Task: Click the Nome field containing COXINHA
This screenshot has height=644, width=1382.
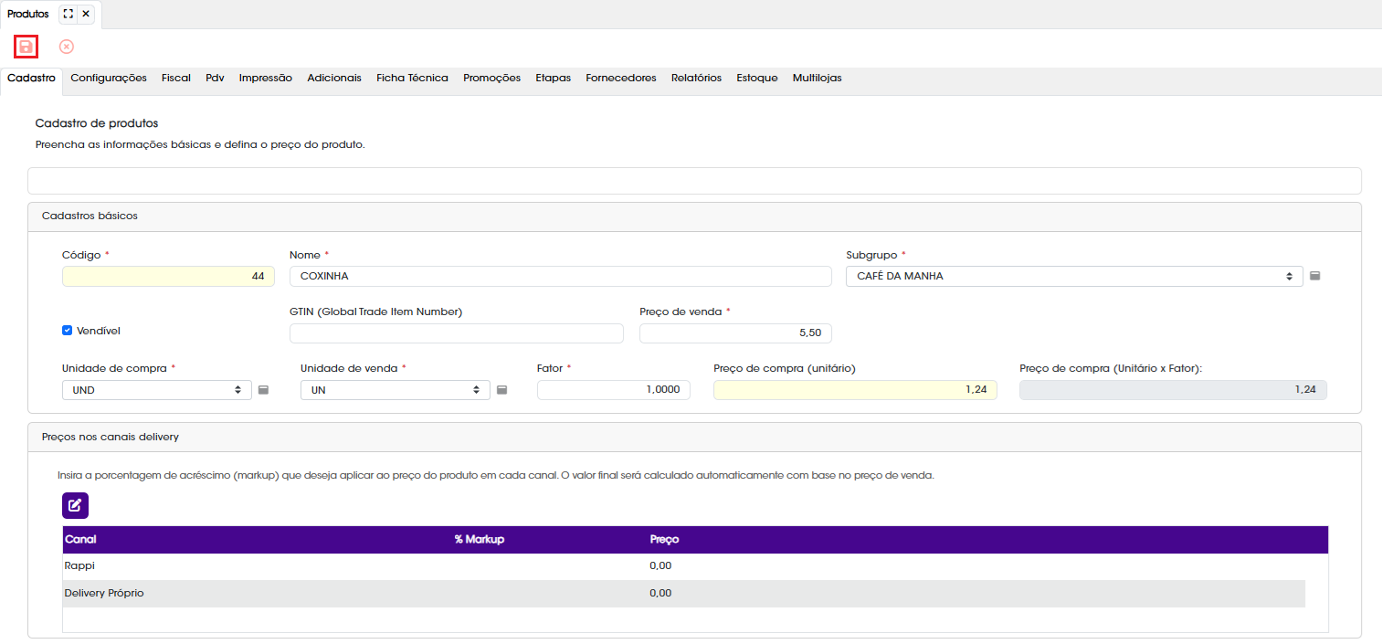Action: [561, 276]
